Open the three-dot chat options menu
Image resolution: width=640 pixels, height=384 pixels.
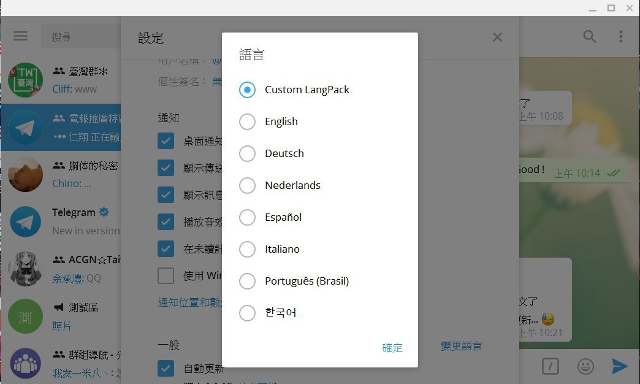click(x=621, y=36)
